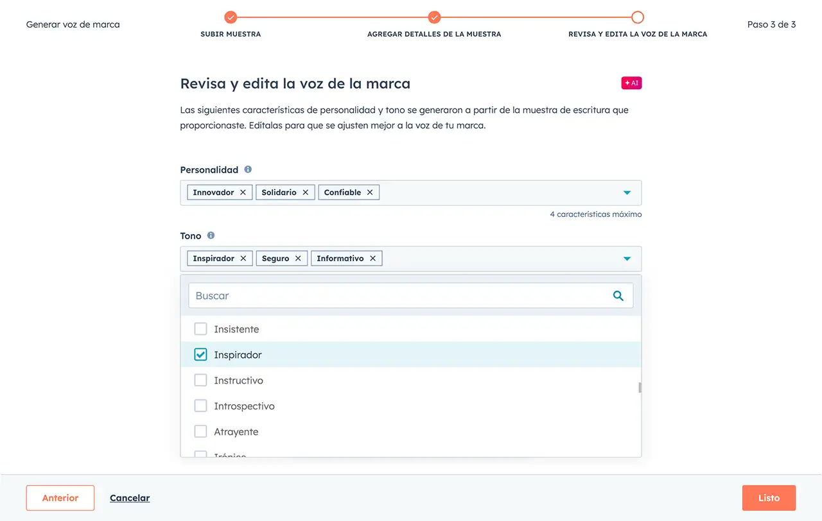Click the Tono info icon
This screenshot has height=521, width=822.
tap(211, 235)
